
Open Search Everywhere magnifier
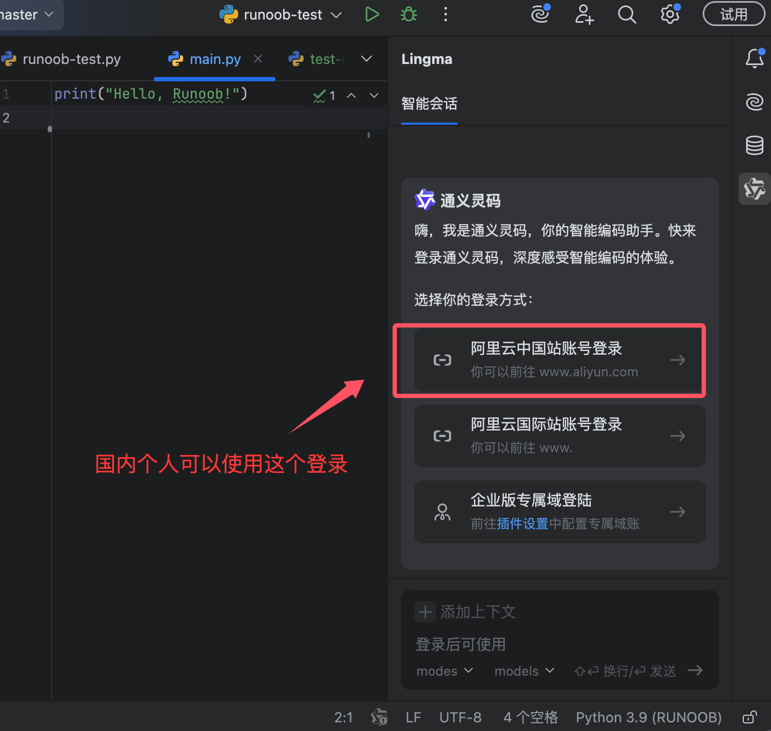pos(627,15)
